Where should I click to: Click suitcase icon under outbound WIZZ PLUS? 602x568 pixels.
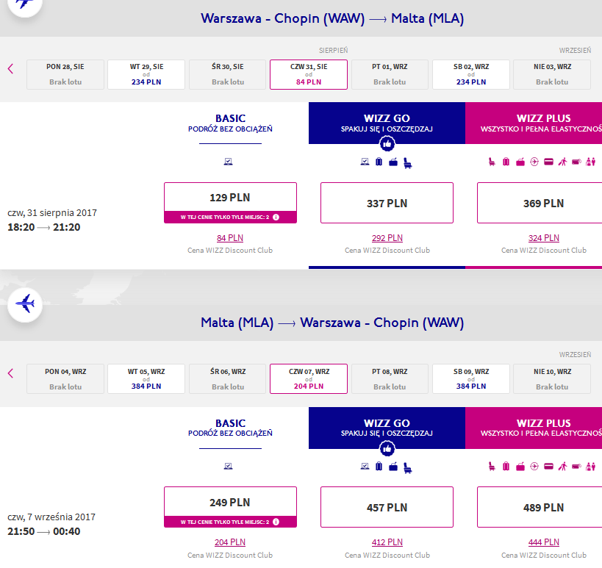point(506,162)
